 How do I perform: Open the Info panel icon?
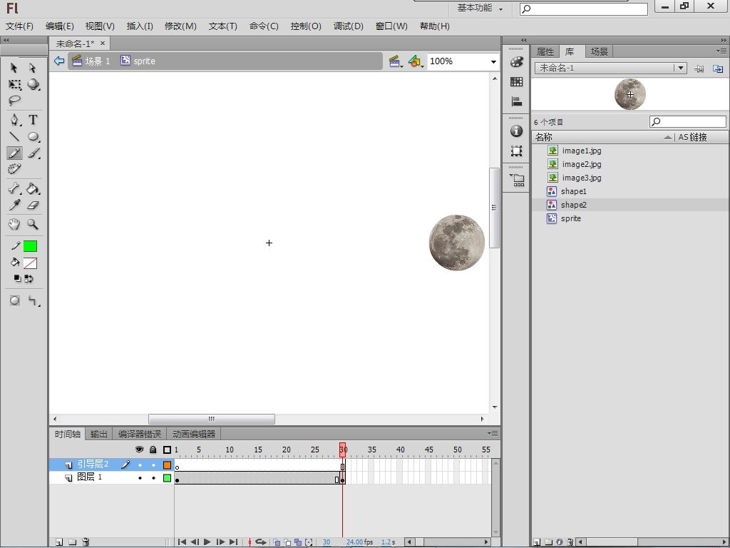point(516,131)
